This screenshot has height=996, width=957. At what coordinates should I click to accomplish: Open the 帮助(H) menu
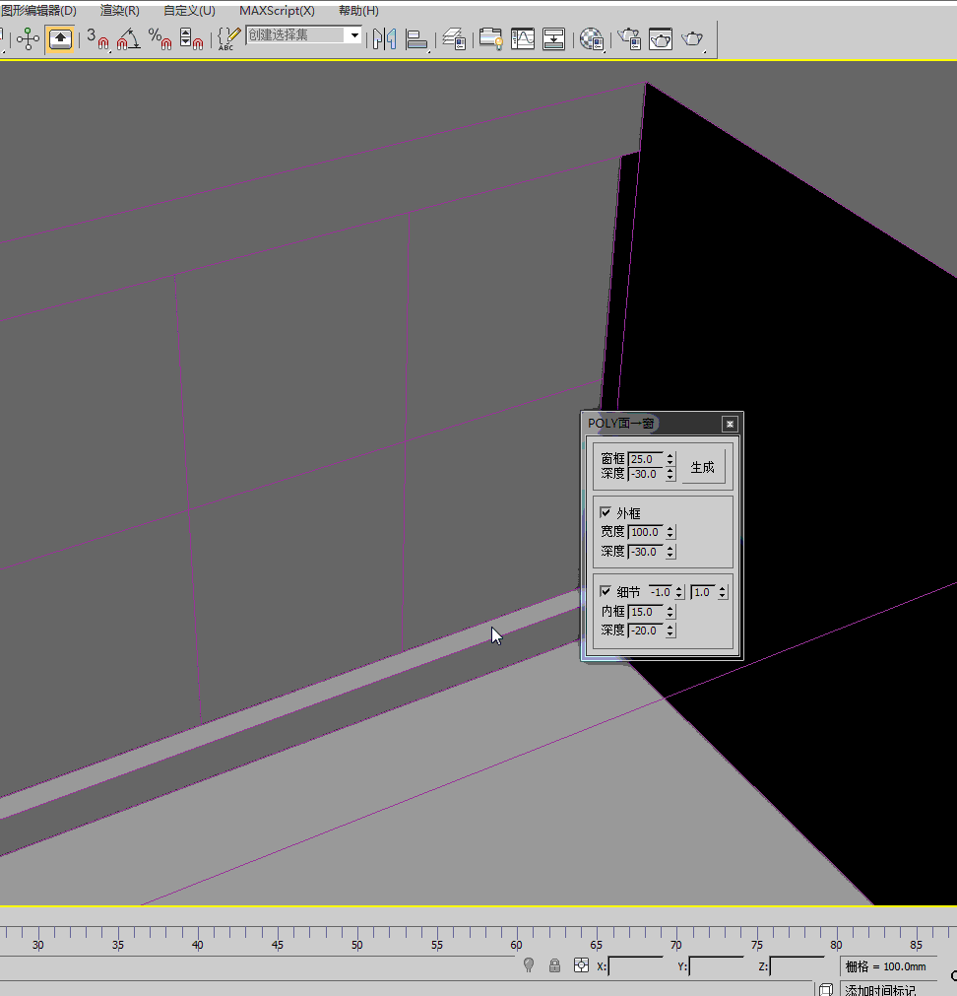tap(358, 11)
